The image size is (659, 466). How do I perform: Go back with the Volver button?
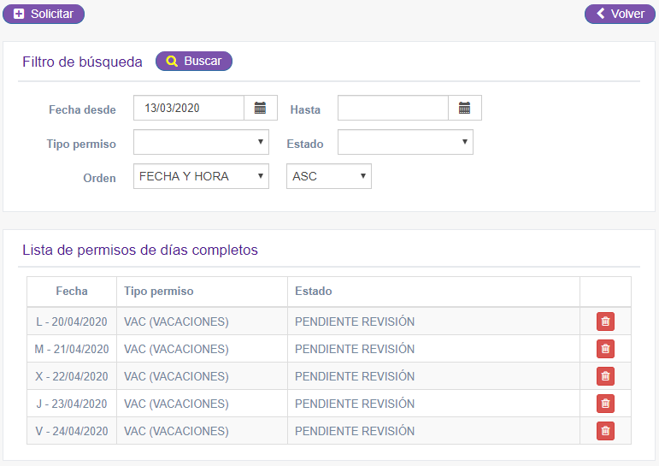[x=620, y=14]
